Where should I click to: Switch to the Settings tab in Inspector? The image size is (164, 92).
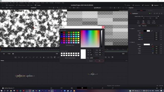[x=154, y=22]
